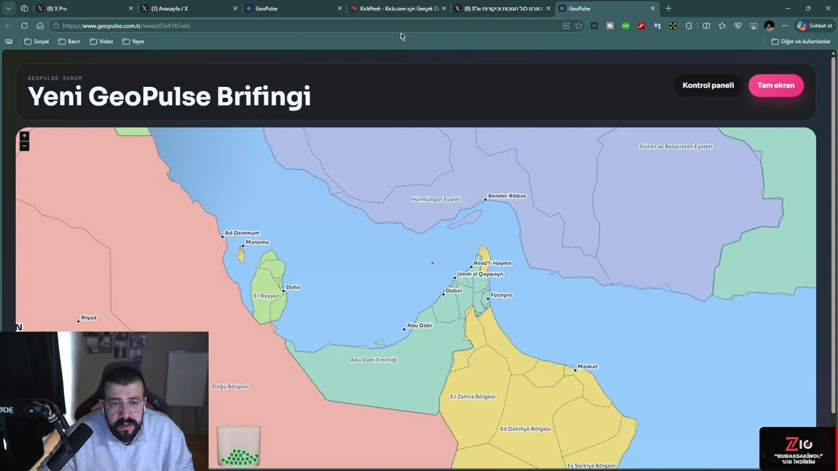The image size is (838, 471).
Task: Click the user profile avatar
Action: (769, 26)
